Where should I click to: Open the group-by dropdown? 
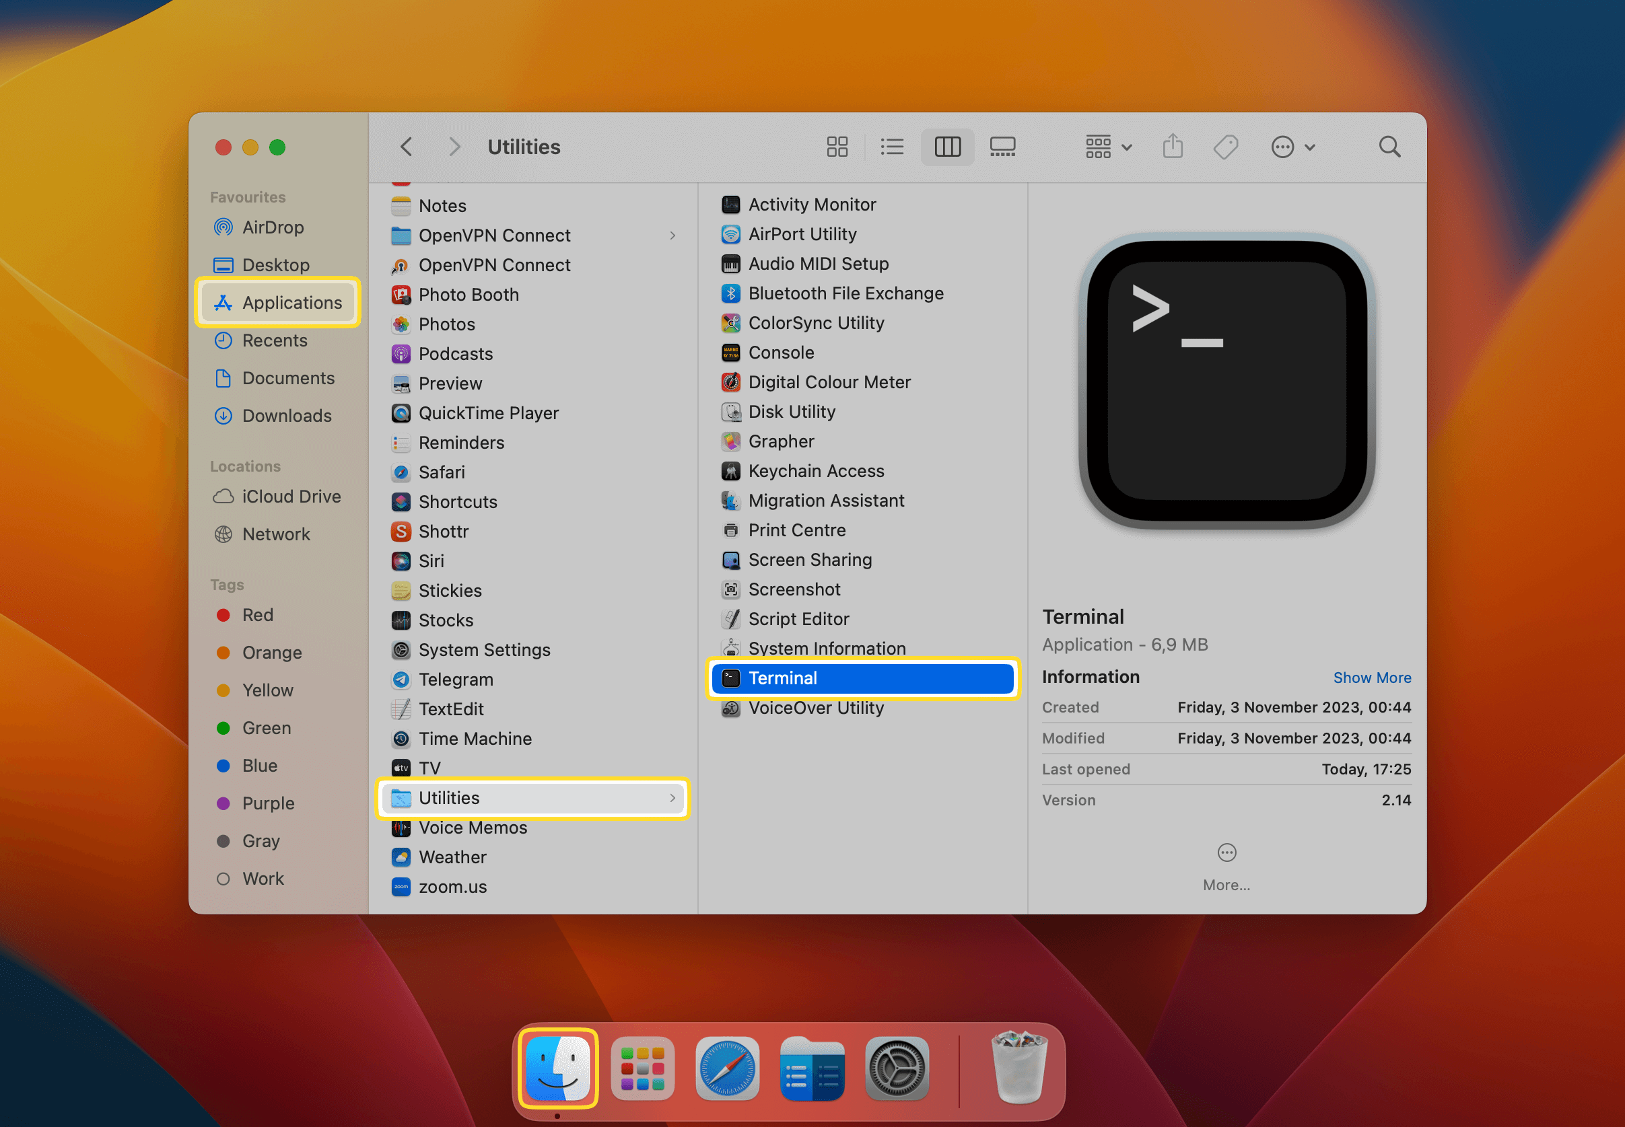pyautogui.click(x=1108, y=147)
